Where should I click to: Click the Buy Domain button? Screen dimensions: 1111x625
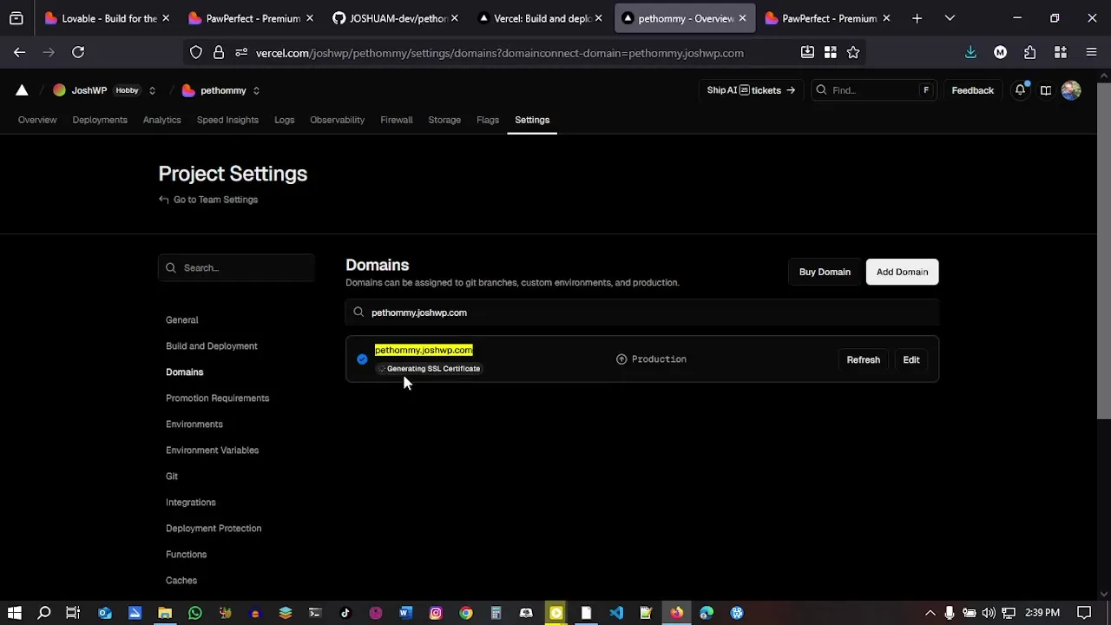825,272
